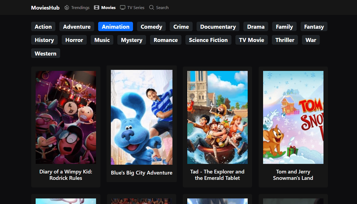Toggle the Documentary genre filter

[x=218, y=27]
